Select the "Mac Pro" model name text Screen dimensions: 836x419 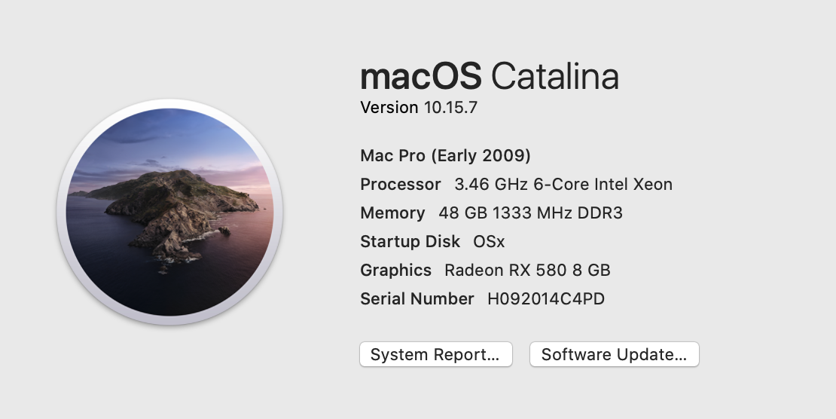[393, 156]
